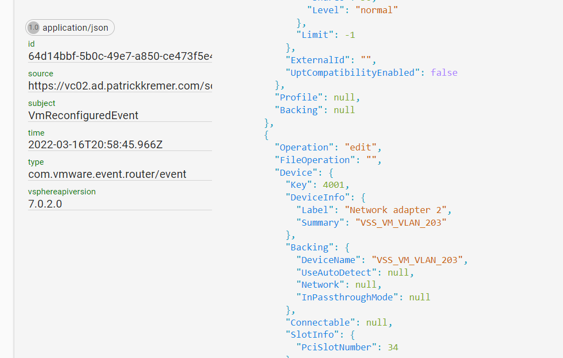Click the "Summary" VSS_VM_VLAN_203 value

[x=401, y=222]
